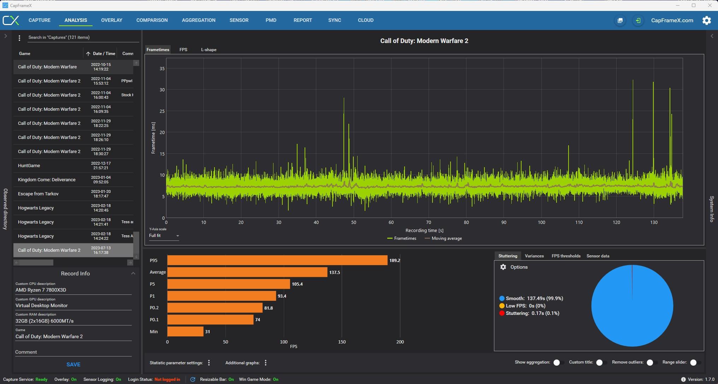Image resolution: width=718 pixels, height=384 pixels.
Task: Open Statistic parameter settings three-dot menu
Action: click(x=209, y=362)
